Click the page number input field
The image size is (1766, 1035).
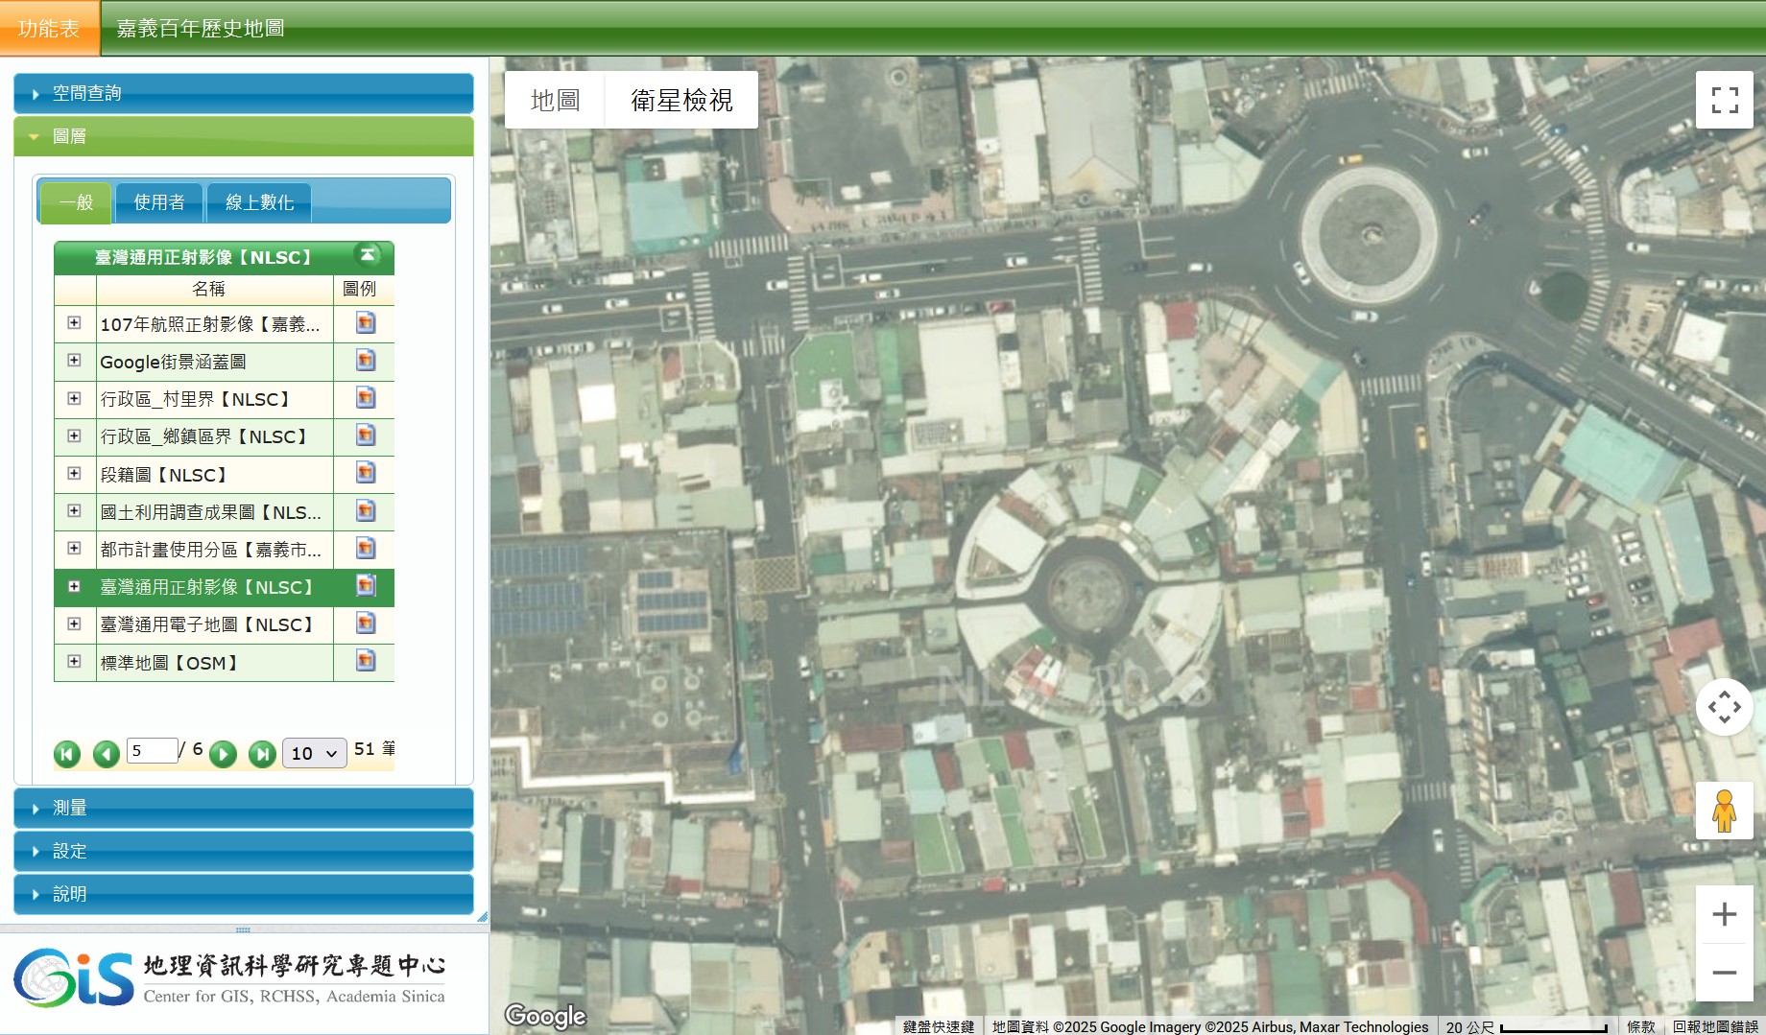152,750
